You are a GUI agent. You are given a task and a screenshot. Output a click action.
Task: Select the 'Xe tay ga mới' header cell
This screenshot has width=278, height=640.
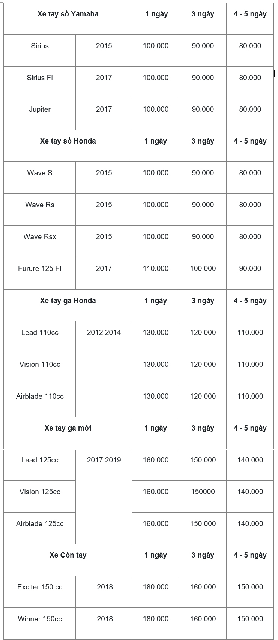pyautogui.click(x=68, y=433)
